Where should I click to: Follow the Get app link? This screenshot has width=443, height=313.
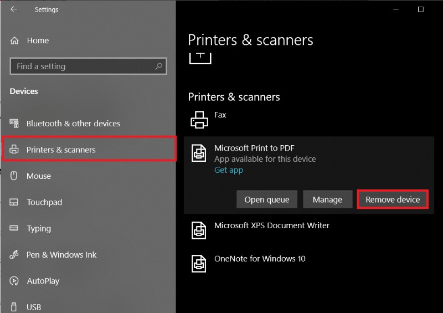point(229,170)
